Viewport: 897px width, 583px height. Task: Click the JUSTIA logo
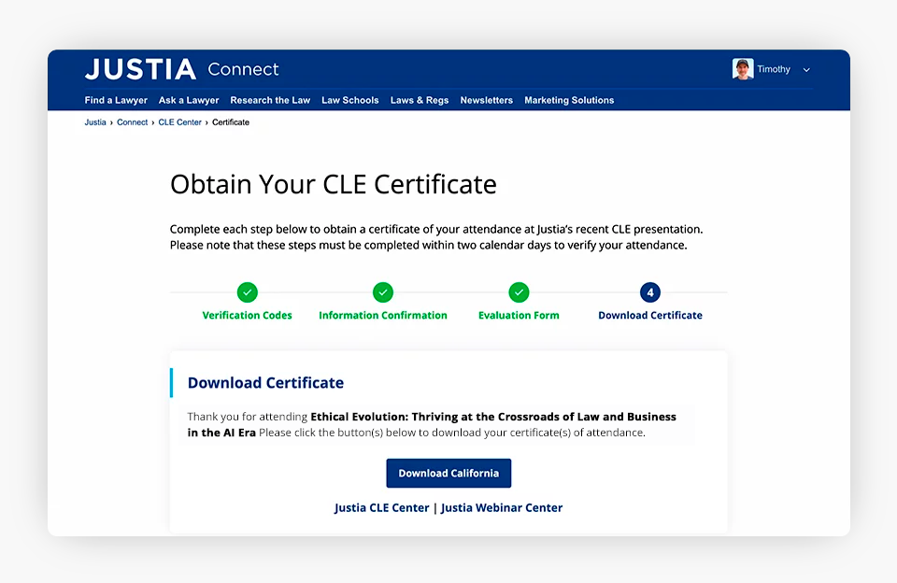140,69
